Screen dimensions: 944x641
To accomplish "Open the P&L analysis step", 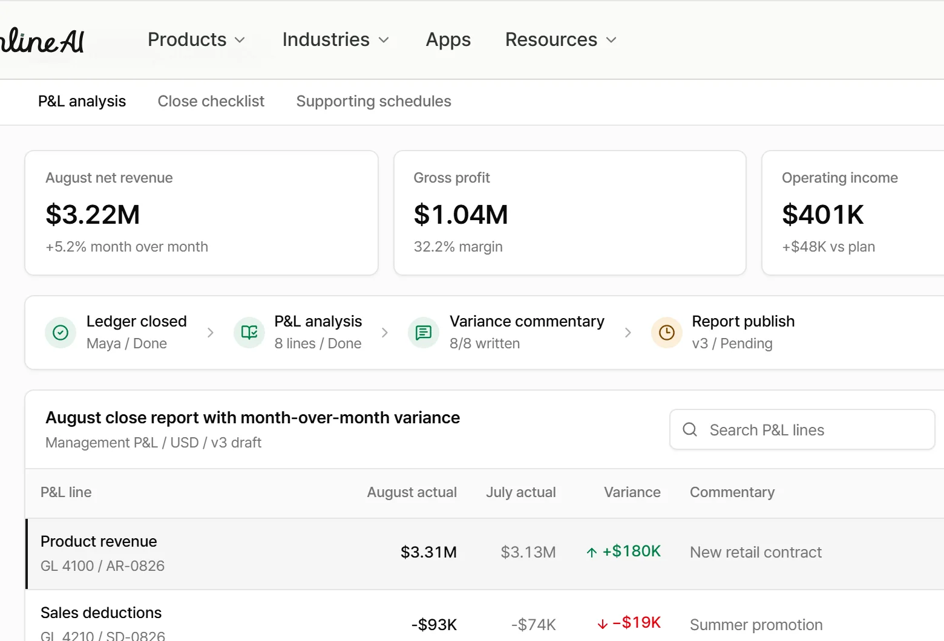I will (x=298, y=333).
